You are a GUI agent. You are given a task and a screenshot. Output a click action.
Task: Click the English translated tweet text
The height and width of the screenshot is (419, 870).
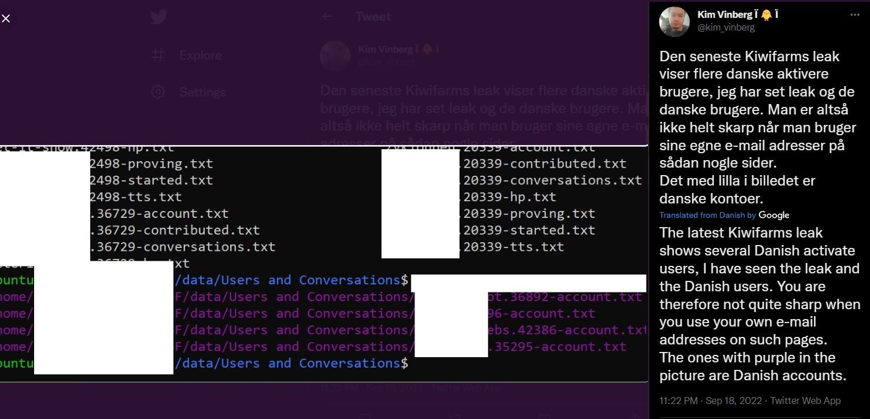pos(757,303)
